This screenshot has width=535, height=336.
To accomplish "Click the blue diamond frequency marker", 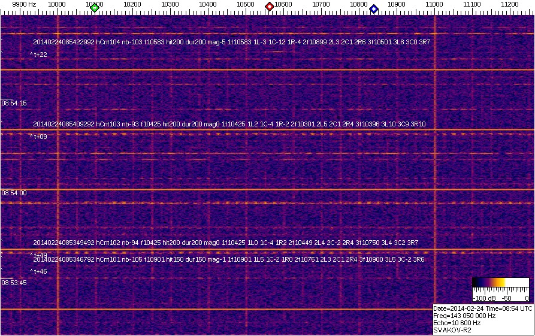I will [374, 8].
